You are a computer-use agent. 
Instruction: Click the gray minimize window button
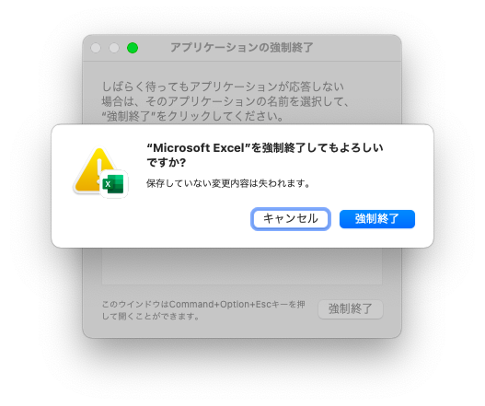(x=114, y=48)
